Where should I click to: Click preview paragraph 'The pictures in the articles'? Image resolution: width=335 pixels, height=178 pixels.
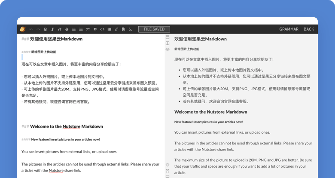[x=243, y=146]
